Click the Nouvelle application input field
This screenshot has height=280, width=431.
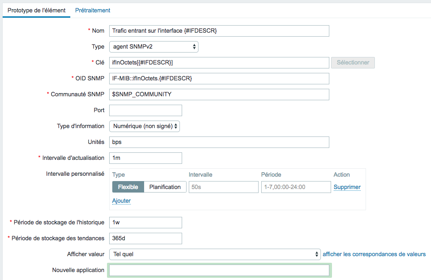(x=219, y=270)
